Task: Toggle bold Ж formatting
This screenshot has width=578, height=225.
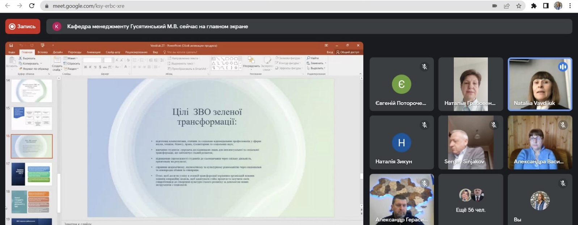Action: click(85, 67)
